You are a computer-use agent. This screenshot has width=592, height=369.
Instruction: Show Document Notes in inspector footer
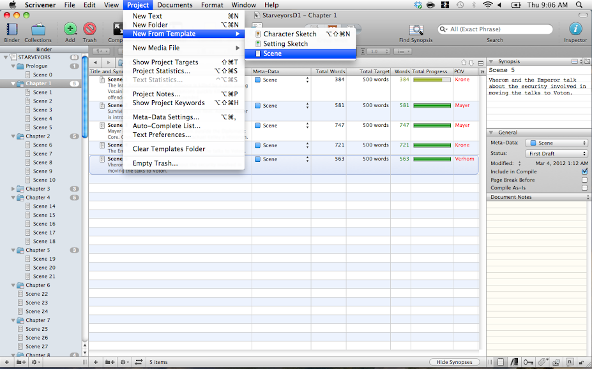(x=501, y=362)
